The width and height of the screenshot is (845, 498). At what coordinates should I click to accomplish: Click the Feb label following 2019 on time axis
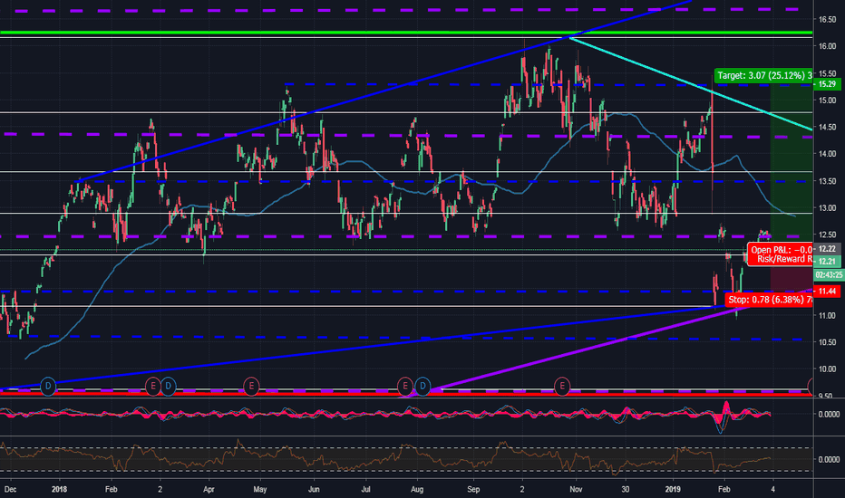point(724,489)
